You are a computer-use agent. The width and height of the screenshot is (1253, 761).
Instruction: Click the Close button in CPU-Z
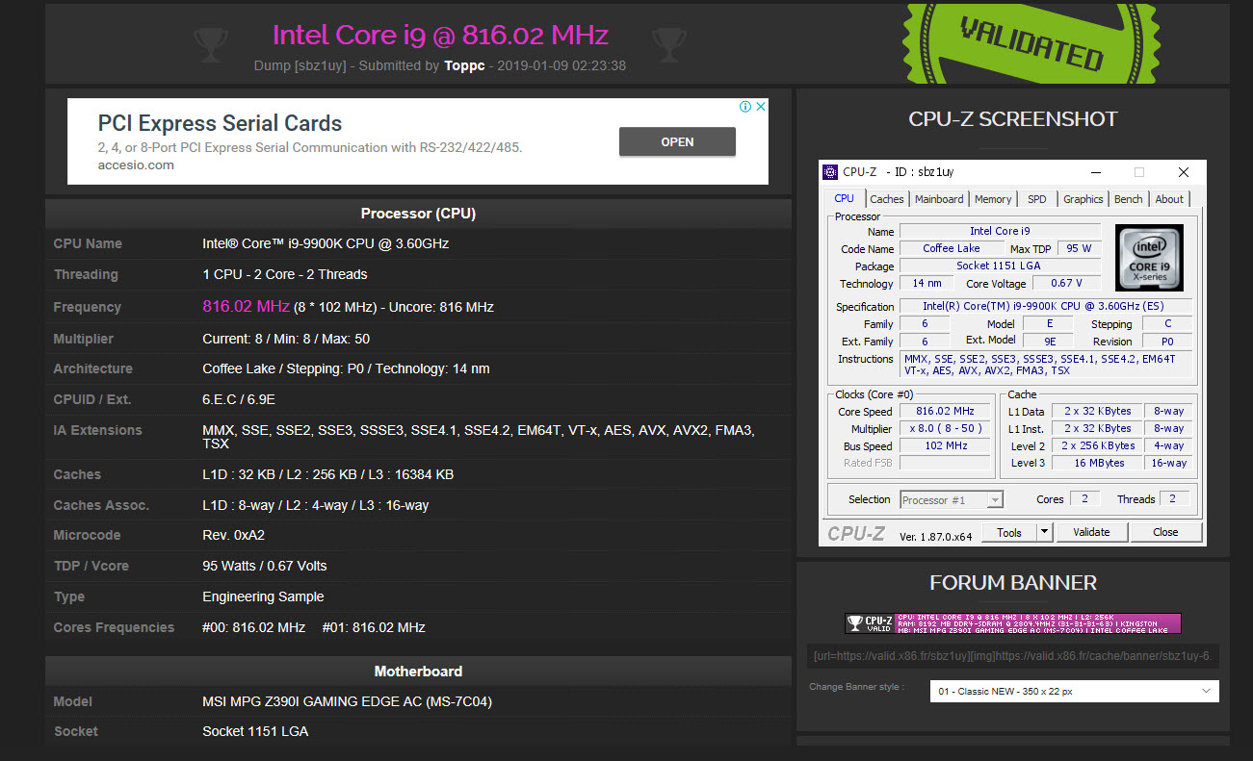click(1165, 532)
